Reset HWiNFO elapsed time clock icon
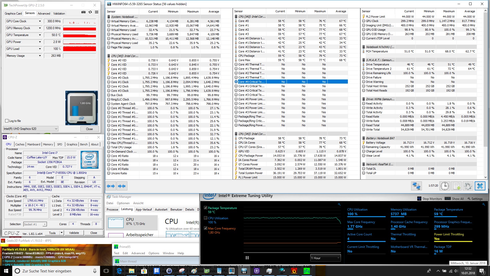The height and width of the screenshot is (276, 490). 445,186
